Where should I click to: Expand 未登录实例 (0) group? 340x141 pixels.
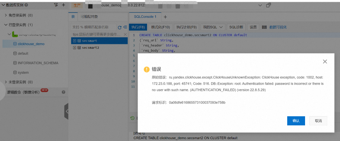pos(6,82)
